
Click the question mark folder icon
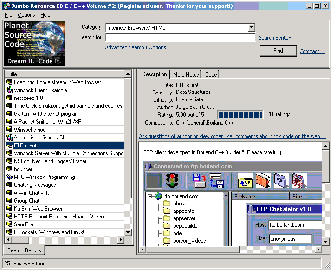tap(281, 181)
